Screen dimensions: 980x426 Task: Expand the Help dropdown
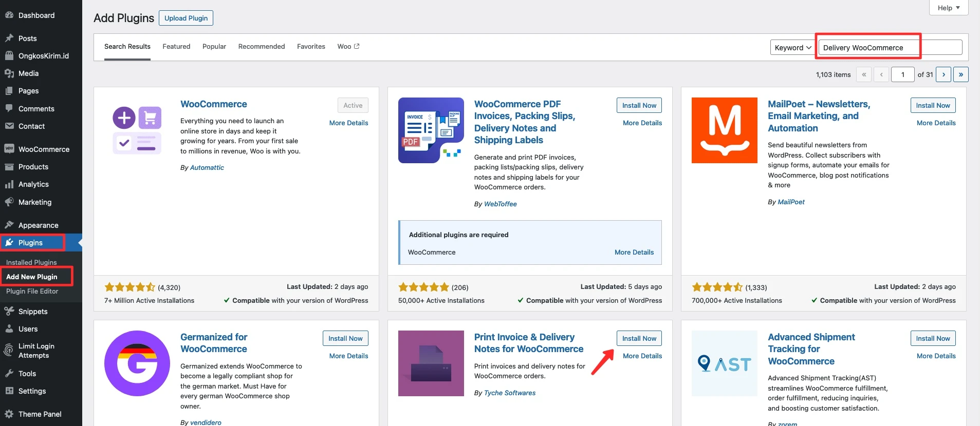pos(949,8)
